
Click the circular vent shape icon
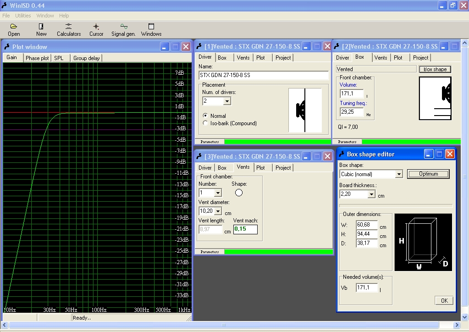(238, 193)
